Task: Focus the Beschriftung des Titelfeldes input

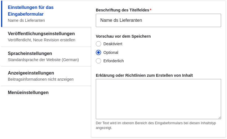Action: coord(158,20)
